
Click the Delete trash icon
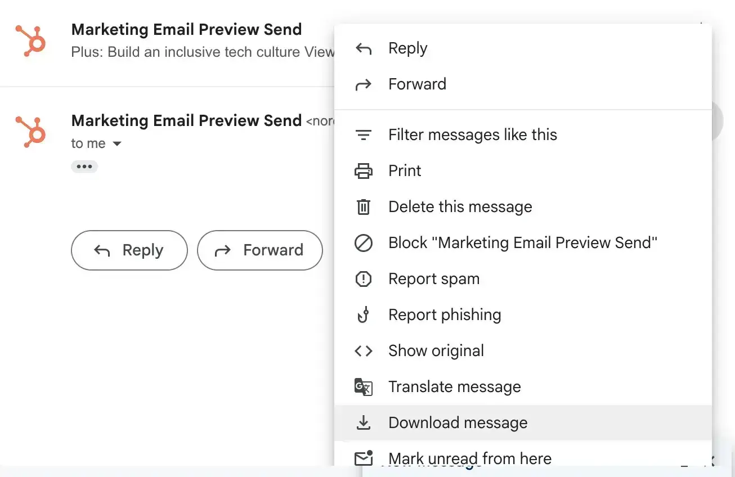point(364,206)
